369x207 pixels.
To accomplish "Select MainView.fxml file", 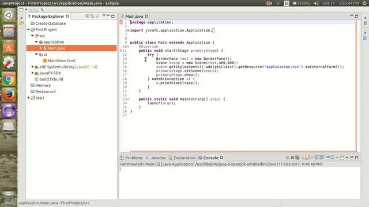I will (59, 60).
